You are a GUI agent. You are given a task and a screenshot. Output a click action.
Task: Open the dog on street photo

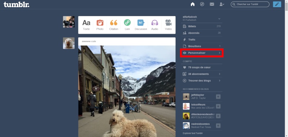127,91
